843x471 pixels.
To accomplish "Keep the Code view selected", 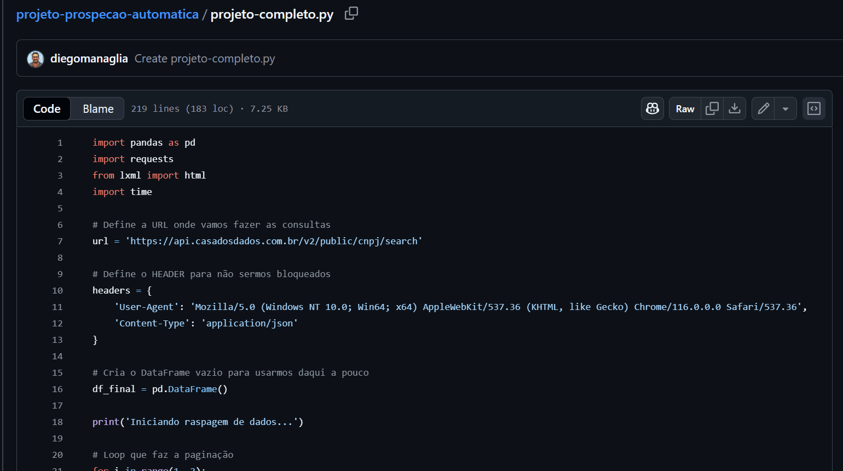I will (x=47, y=108).
